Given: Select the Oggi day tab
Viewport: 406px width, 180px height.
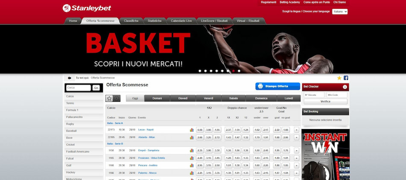Looking at the screenshot, I should pos(135,98).
